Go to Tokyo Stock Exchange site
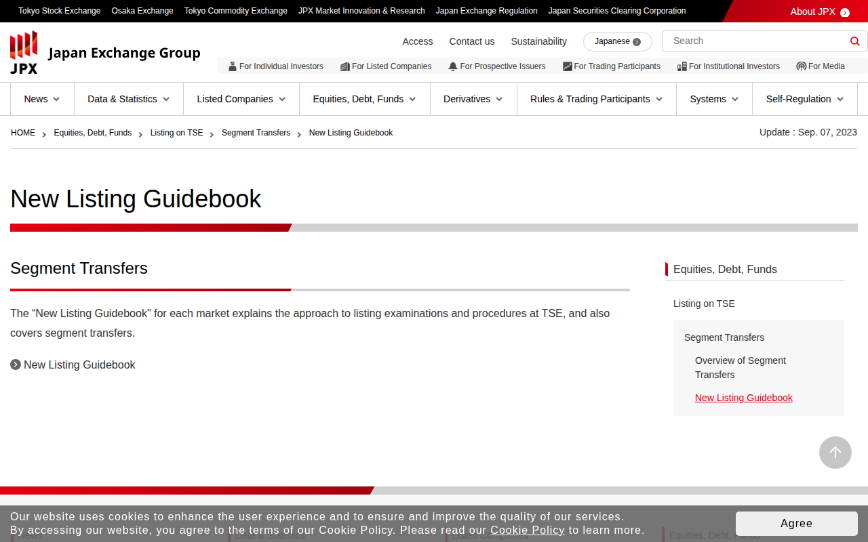Image resolution: width=868 pixels, height=542 pixels. (x=60, y=11)
